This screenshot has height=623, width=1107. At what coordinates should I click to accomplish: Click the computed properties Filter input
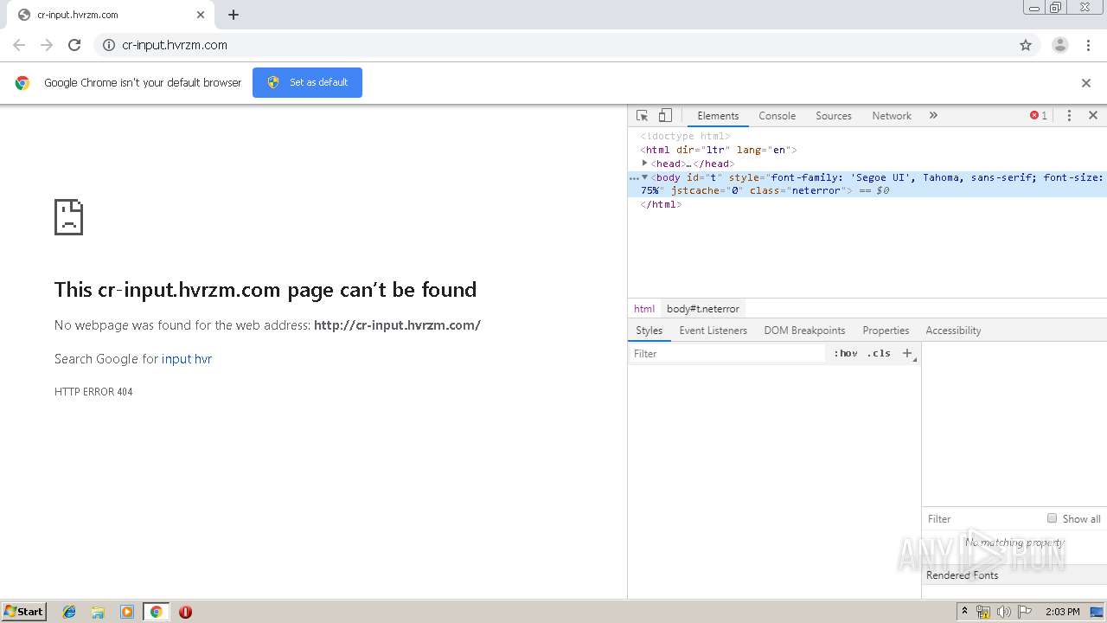pos(982,519)
